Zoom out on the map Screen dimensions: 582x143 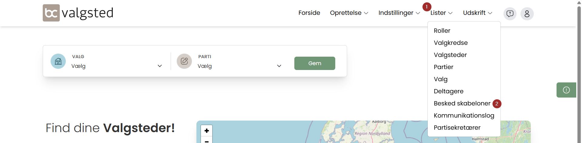tap(206, 141)
